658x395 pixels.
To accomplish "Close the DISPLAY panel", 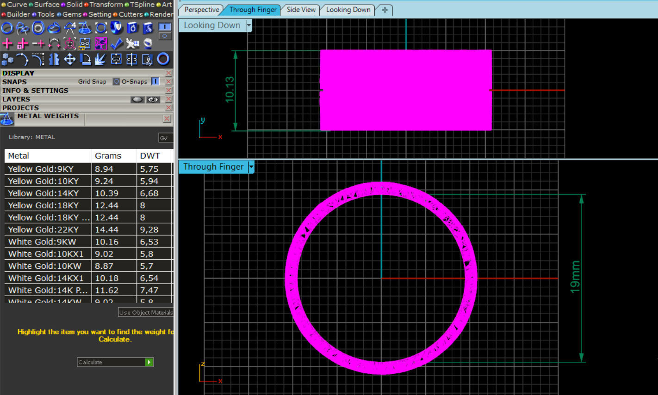I will tap(168, 73).
